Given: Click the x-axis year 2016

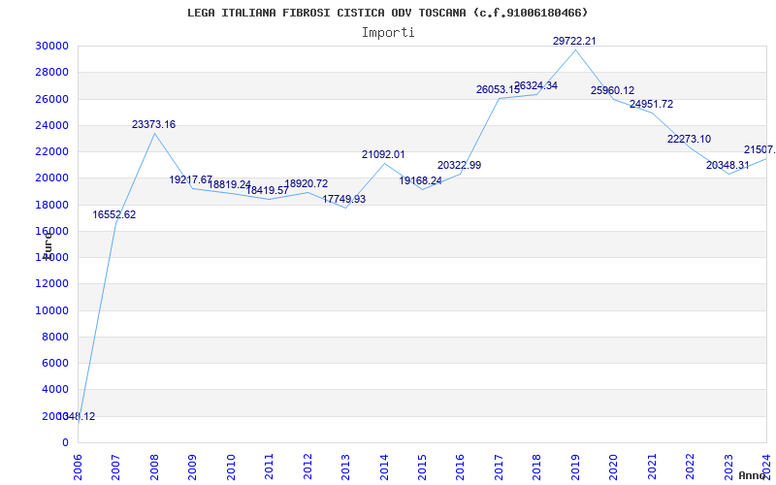Looking at the screenshot, I should coord(460,467).
